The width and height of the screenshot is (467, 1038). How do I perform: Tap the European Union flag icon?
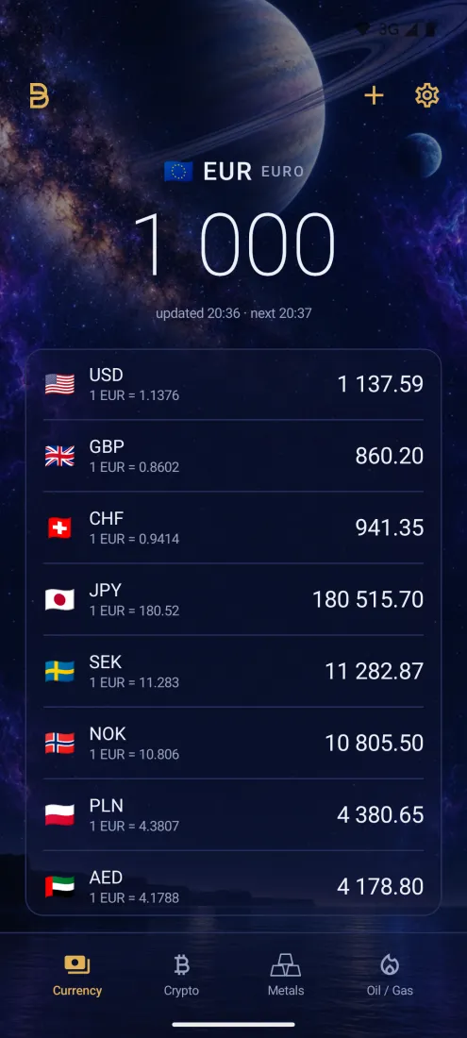point(178,172)
